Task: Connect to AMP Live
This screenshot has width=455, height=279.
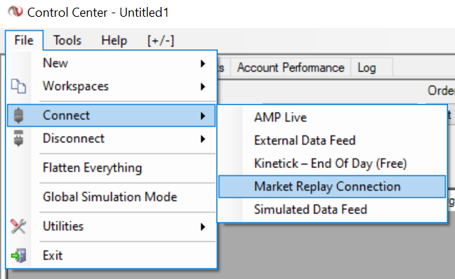Action: 280,118
